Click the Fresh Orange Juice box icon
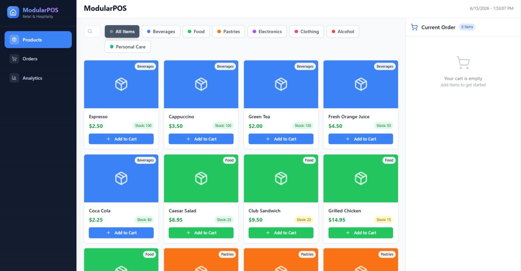The image size is (521, 271). [361, 84]
